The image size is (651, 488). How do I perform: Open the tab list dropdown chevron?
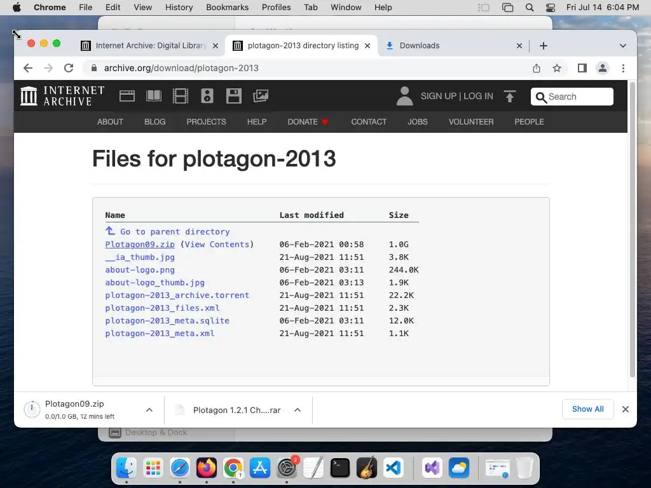point(623,46)
